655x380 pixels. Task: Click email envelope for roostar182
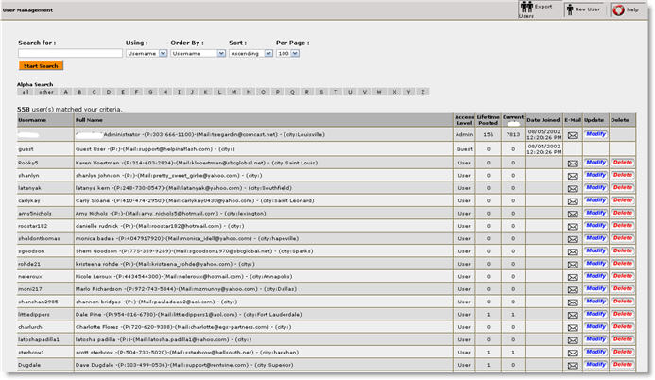tap(573, 226)
